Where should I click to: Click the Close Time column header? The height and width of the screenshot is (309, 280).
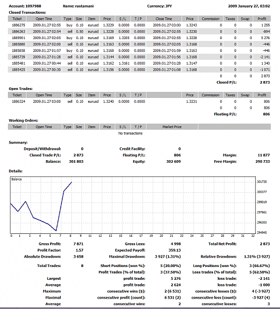coord(164,19)
